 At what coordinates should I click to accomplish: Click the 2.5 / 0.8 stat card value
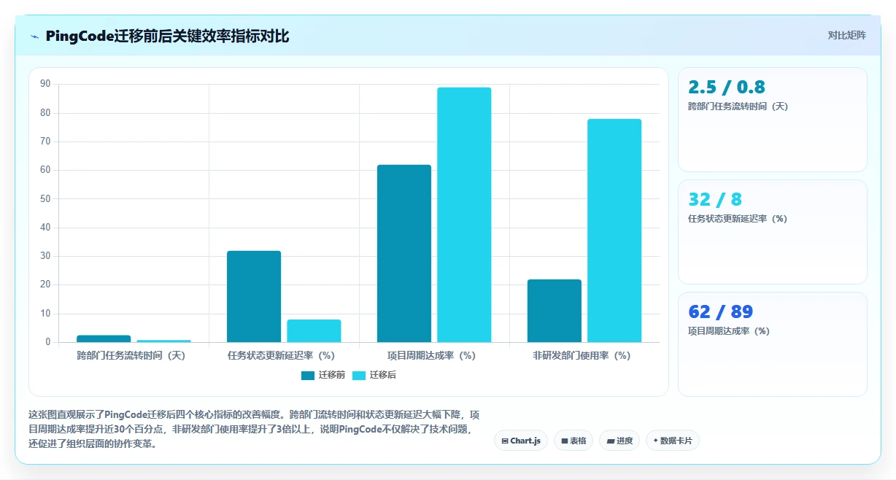point(727,88)
